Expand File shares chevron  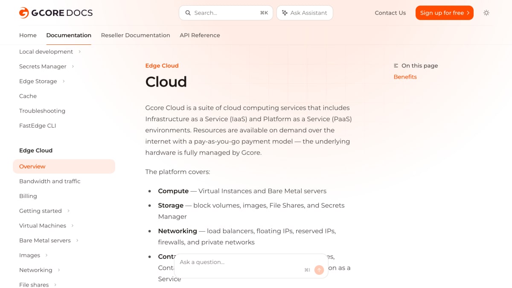click(x=55, y=285)
